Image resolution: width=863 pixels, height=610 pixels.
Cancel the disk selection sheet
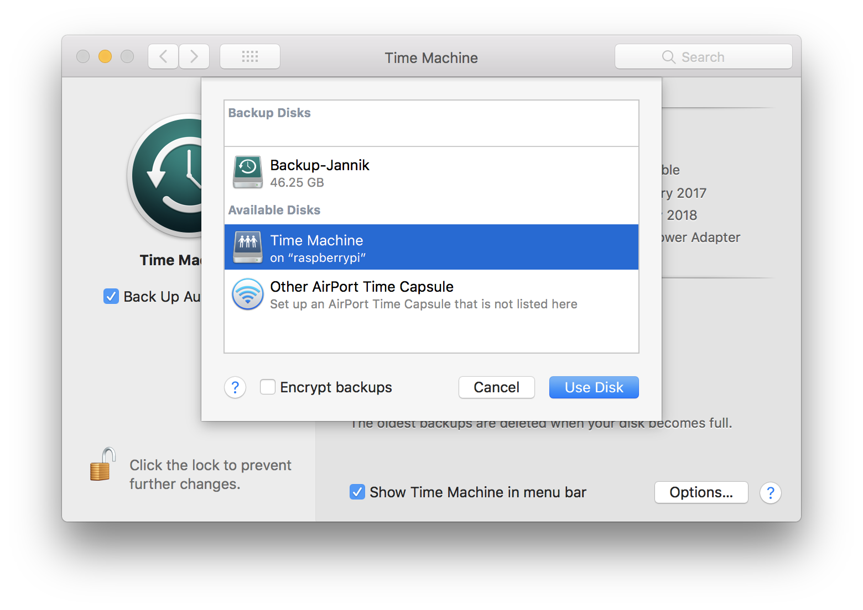coord(497,387)
